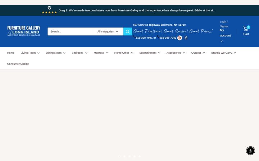Click the Great Furniture Great Service slogan
Image resolution: width=259 pixels, height=161 pixels.
(x=173, y=31)
